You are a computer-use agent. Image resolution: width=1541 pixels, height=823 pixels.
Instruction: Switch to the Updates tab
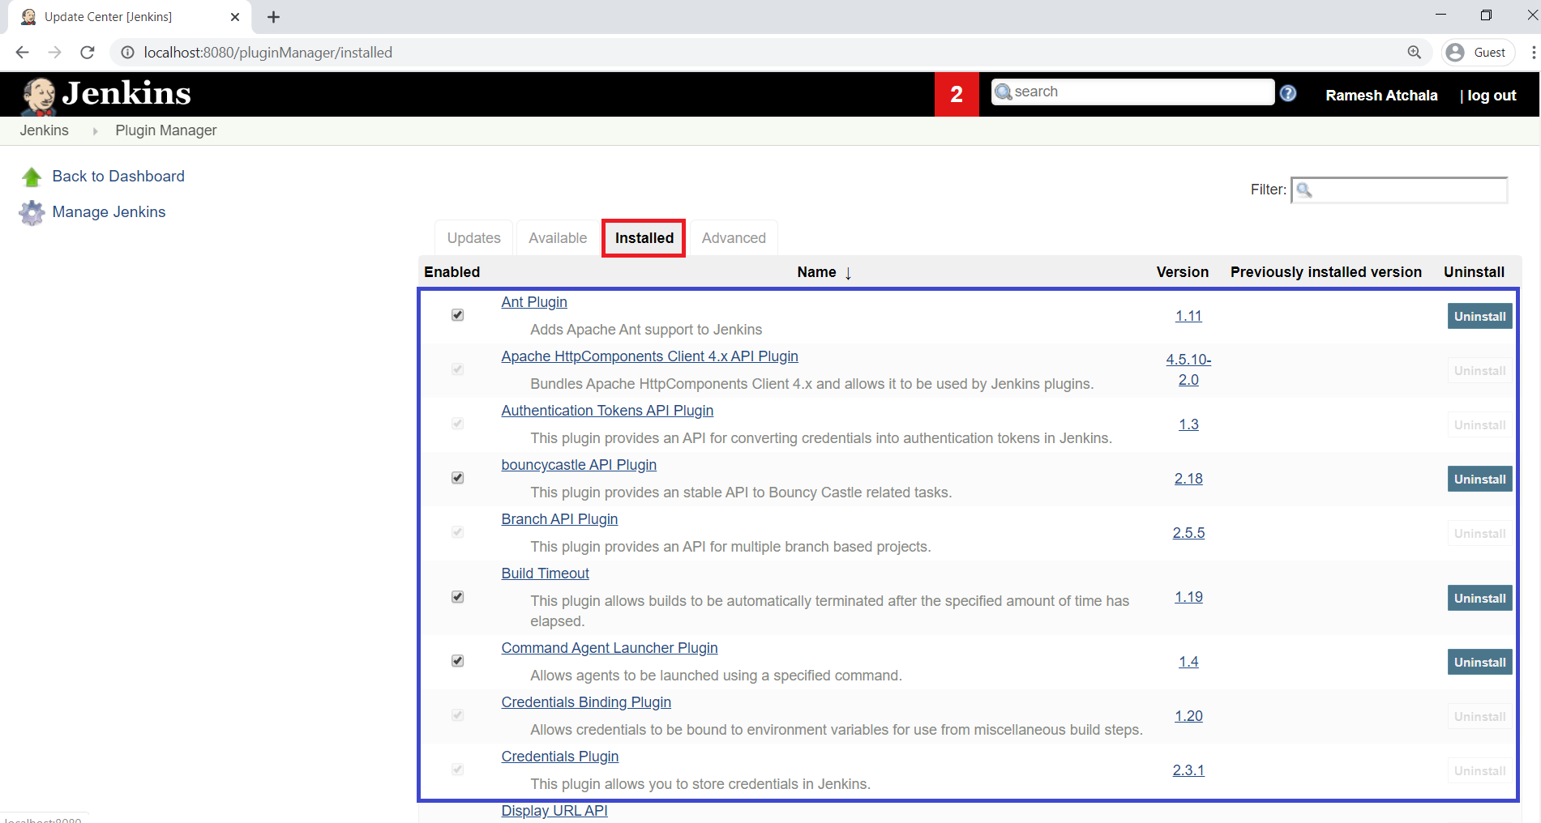click(x=474, y=238)
